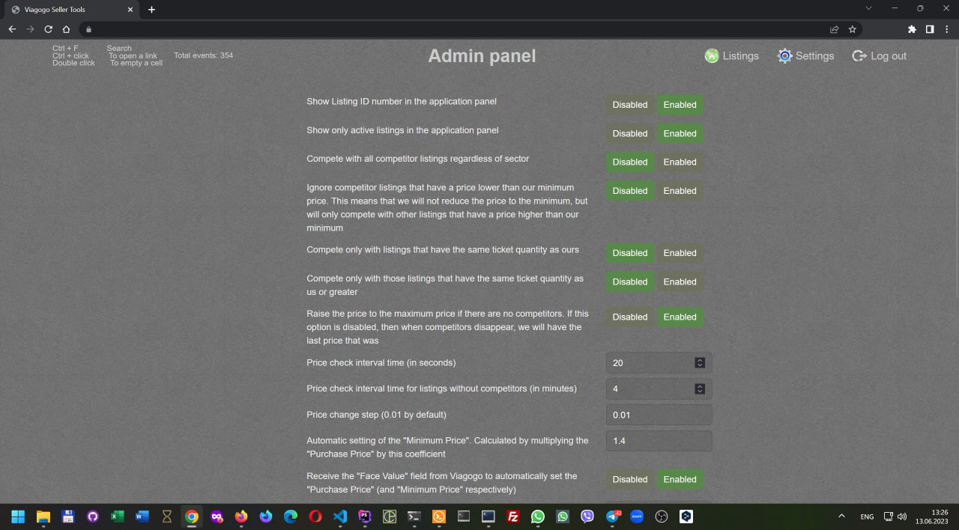The image size is (959, 530).
Task: Click Minimum Price coefficient field 1.4
Action: pyautogui.click(x=659, y=441)
